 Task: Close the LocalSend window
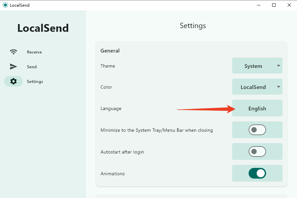289,5
